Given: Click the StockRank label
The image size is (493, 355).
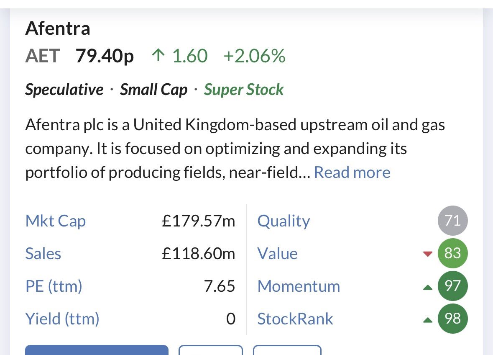Looking at the screenshot, I should tap(295, 319).
